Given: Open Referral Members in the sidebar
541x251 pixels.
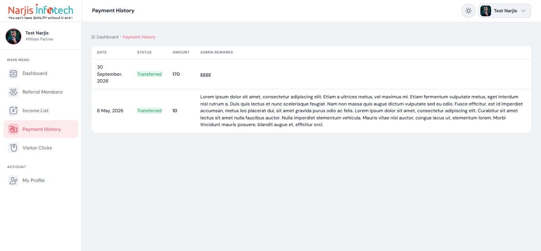Looking at the screenshot, I should click(x=41, y=92).
